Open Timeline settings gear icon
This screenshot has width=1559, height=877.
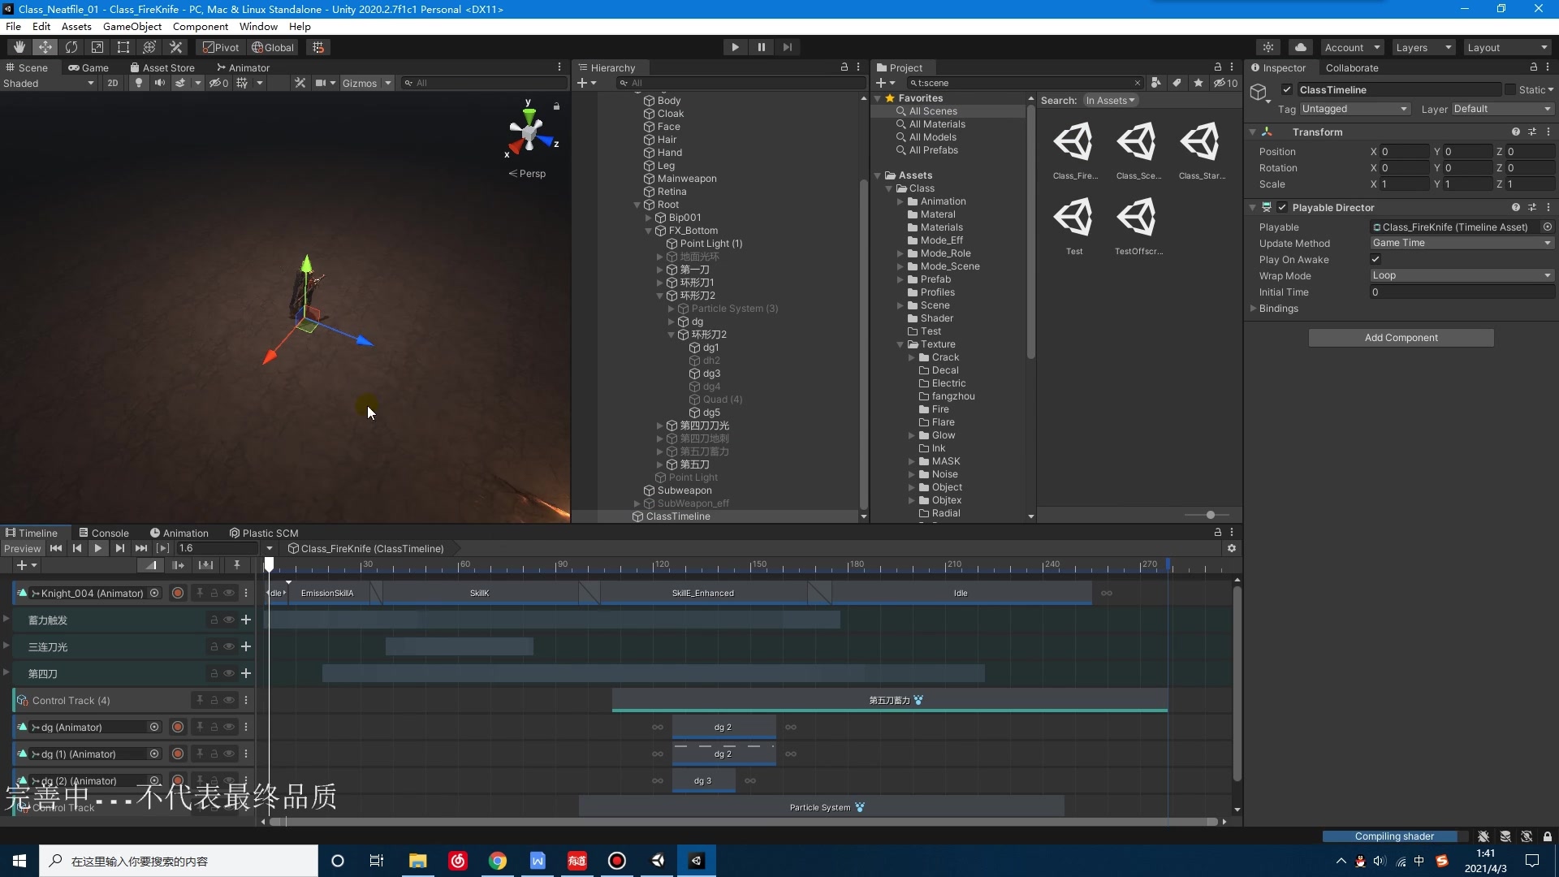coord(1232,548)
